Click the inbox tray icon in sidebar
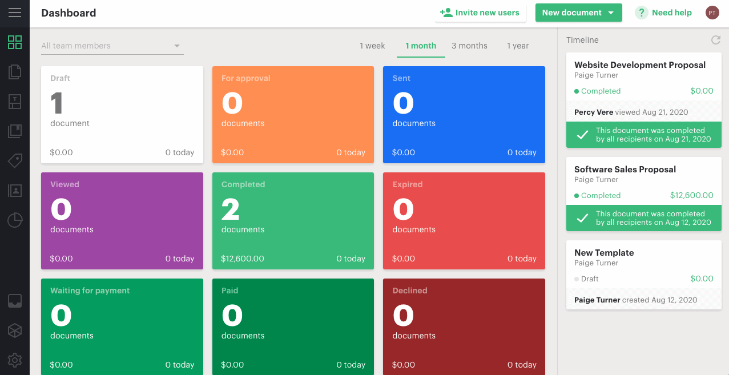Screen dimensions: 729x375 click(x=15, y=301)
